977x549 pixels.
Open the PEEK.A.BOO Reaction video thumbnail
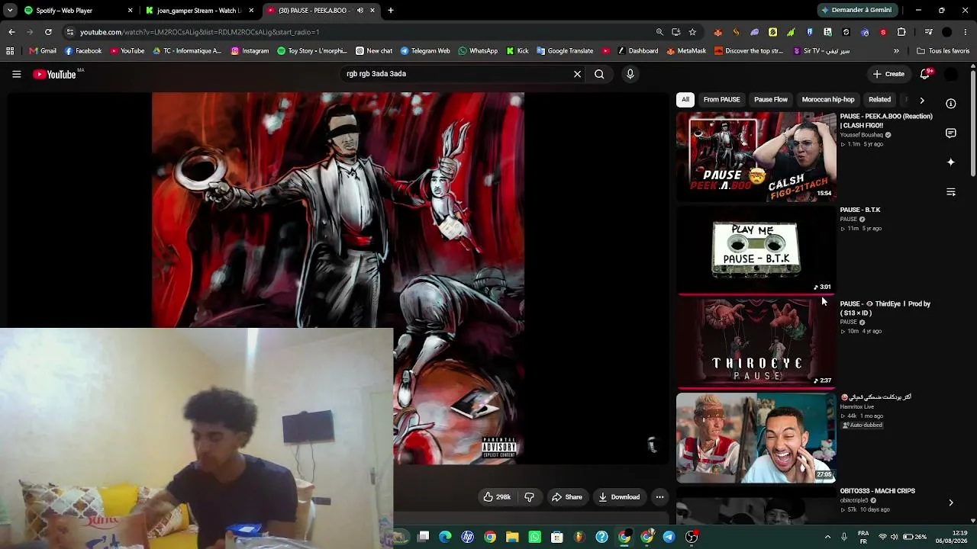click(x=756, y=157)
